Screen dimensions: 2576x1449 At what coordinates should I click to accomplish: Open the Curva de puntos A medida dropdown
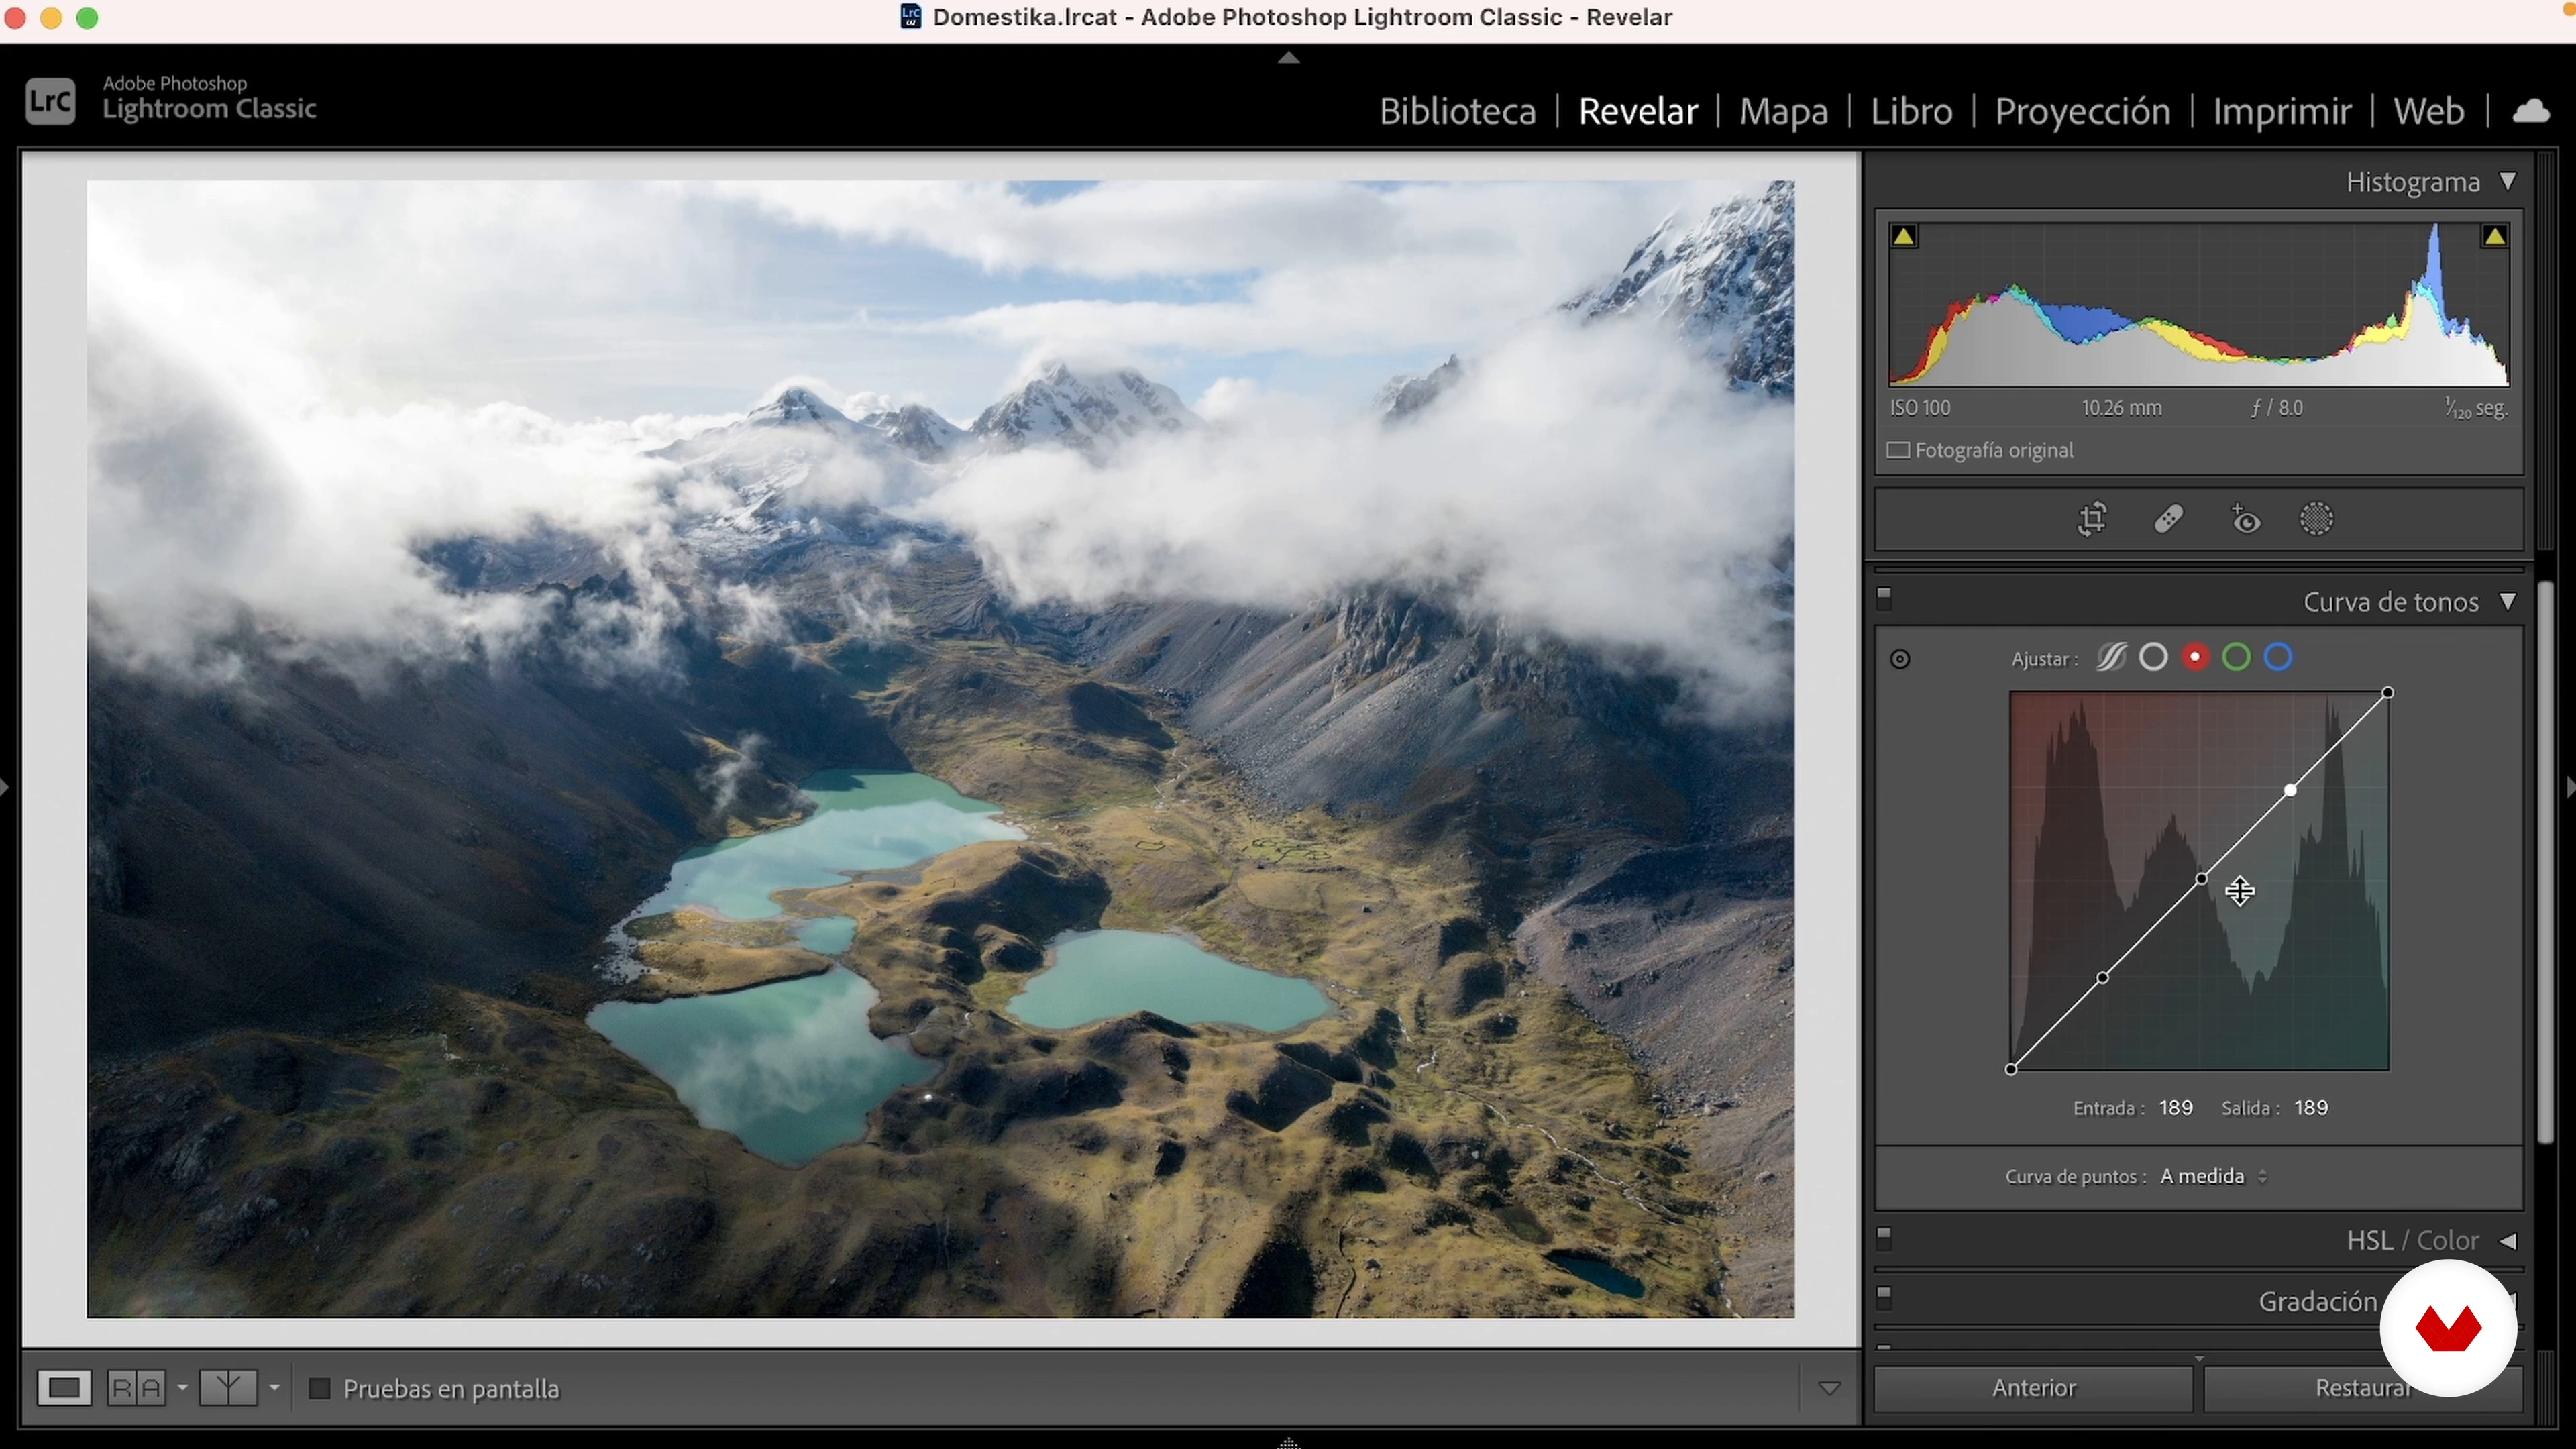2213,1177
